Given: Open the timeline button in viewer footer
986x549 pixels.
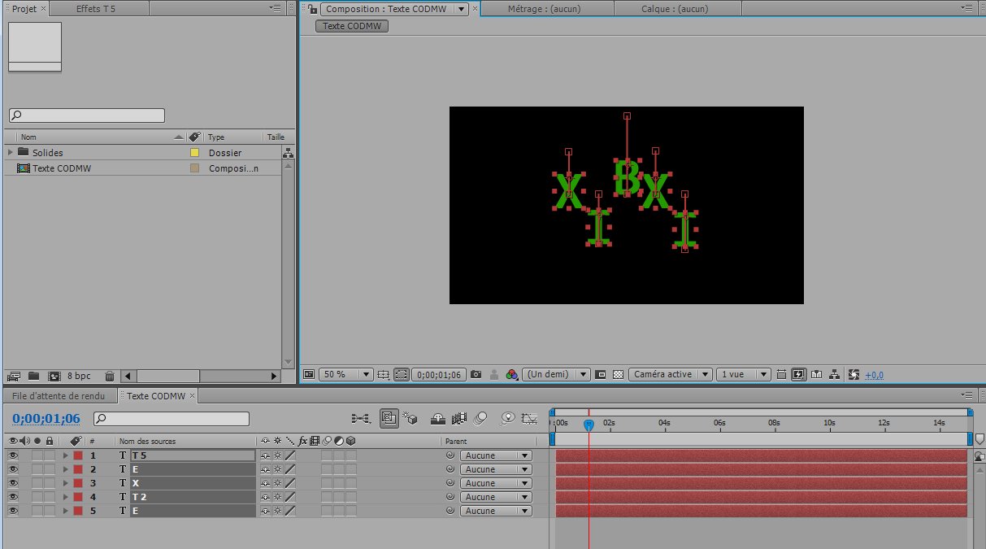Looking at the screenshot, I should [815, 374].
